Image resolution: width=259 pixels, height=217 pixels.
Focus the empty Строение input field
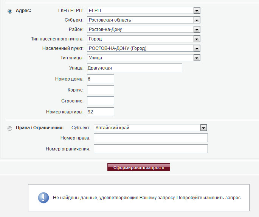click(x=101, y=101)
